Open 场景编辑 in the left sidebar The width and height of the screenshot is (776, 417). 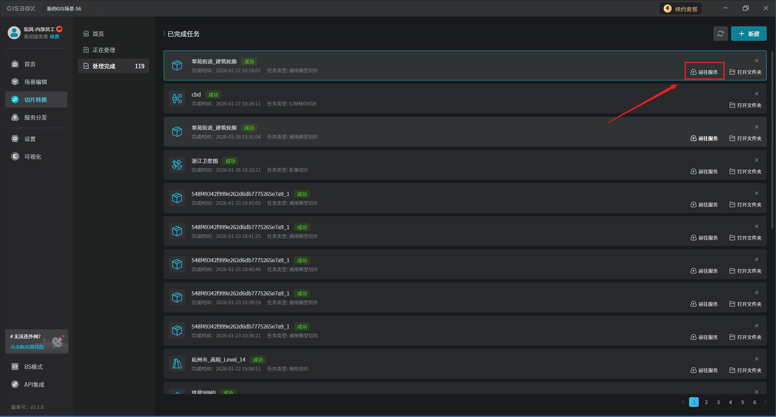coord(36,82)
